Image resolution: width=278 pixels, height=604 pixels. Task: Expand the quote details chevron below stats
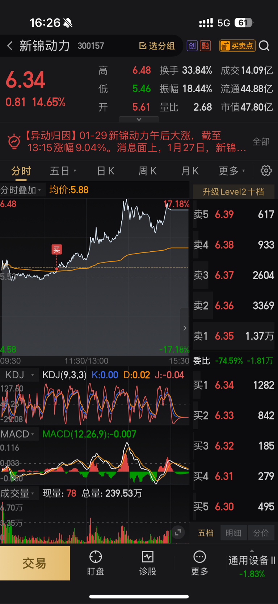139,119
